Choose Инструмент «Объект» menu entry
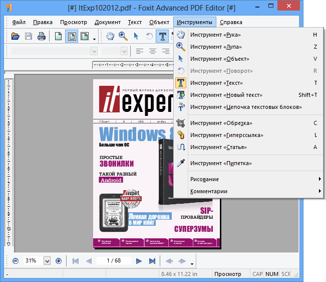 click(249, 59)
